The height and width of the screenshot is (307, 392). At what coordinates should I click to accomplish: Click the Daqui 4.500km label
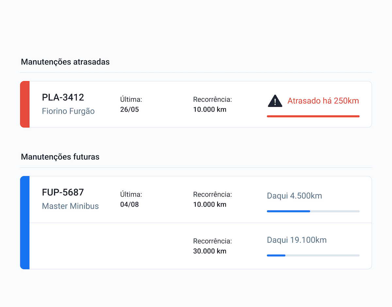[x=294, y=196]
